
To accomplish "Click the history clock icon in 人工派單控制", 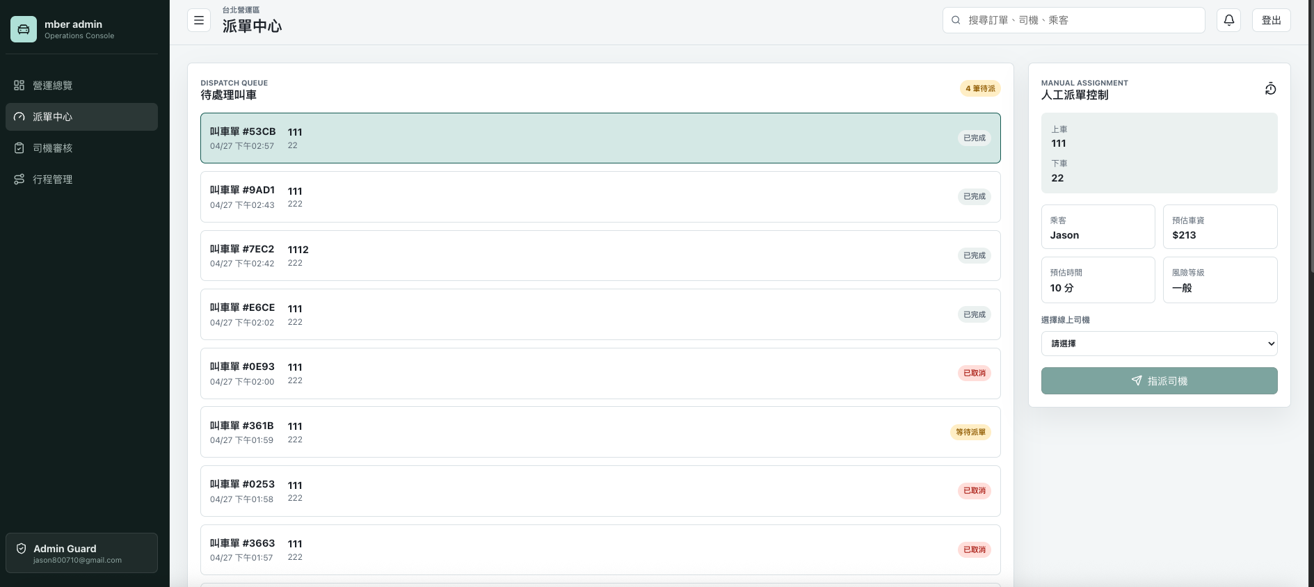I will (1270, 89).
